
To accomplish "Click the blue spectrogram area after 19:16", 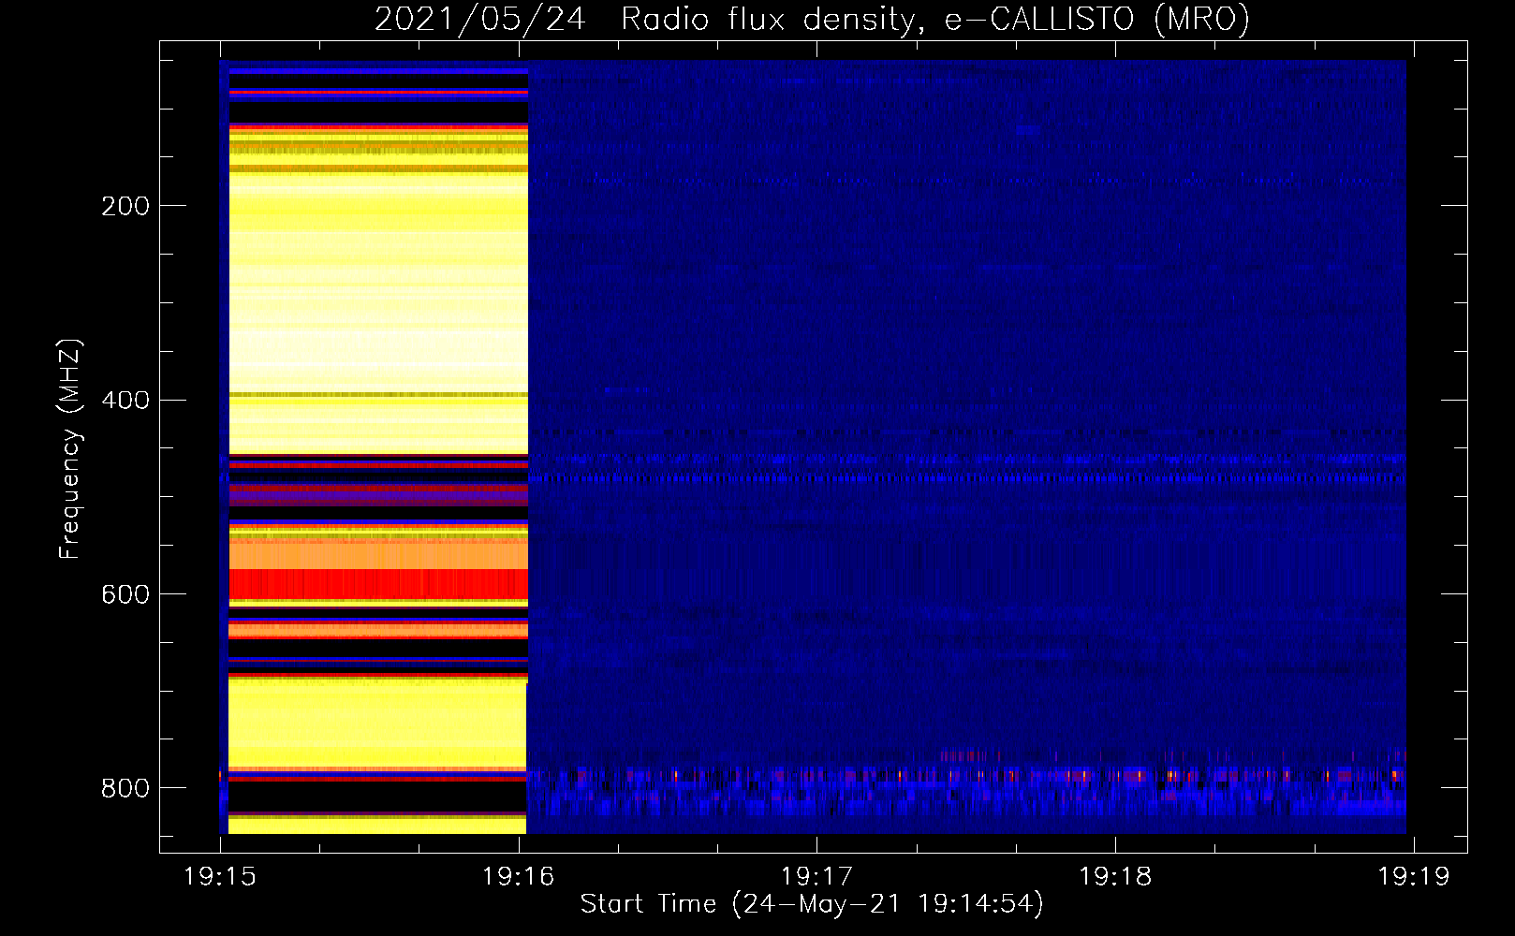I will 966,447.
